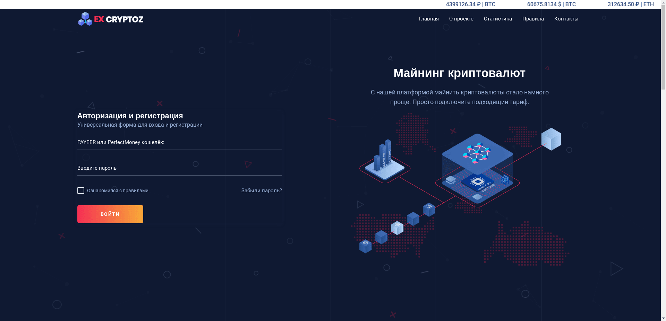Click the BTC dollar price indicator
The height and width of the screenshot is (321, 666).
tap(551, 5)
